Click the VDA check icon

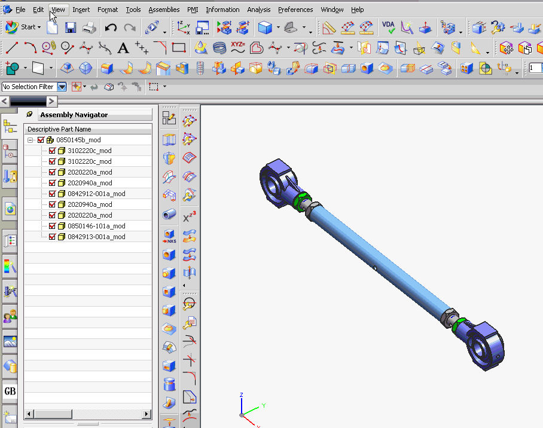[x=388, y=27]
